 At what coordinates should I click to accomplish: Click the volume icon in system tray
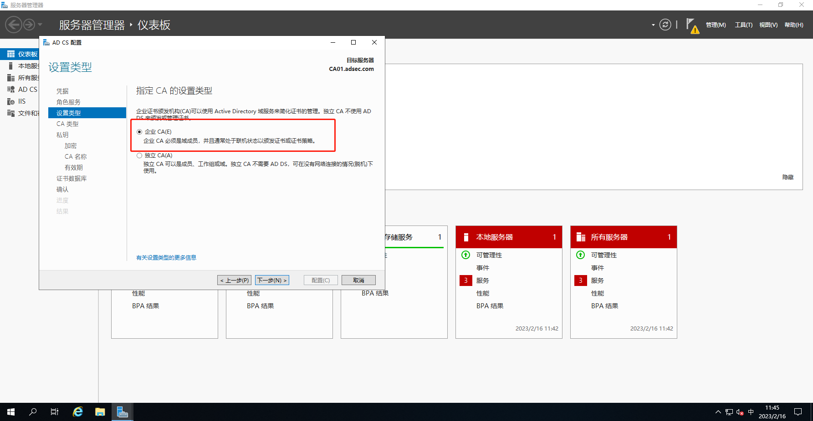[x=740, y=412]
